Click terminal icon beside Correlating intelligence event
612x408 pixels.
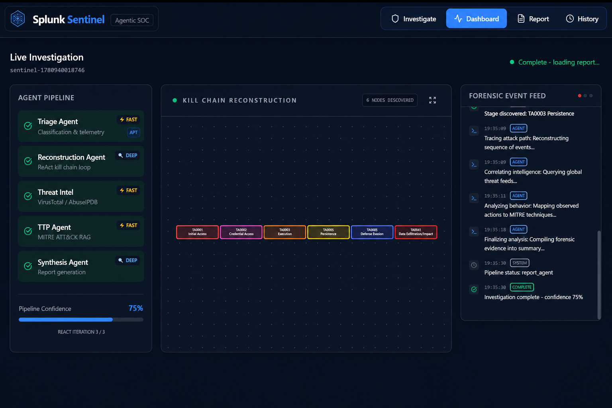pyautogui.click(x=474, y=164)
